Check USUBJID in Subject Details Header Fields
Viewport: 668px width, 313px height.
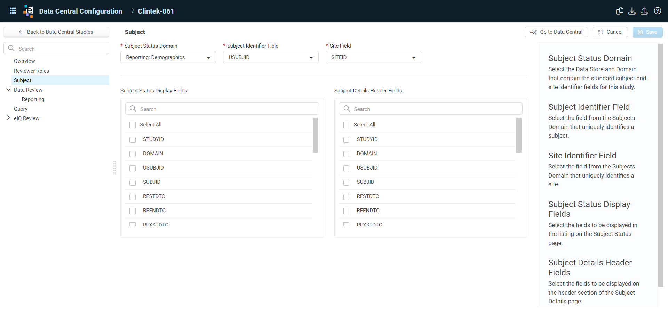346,168
